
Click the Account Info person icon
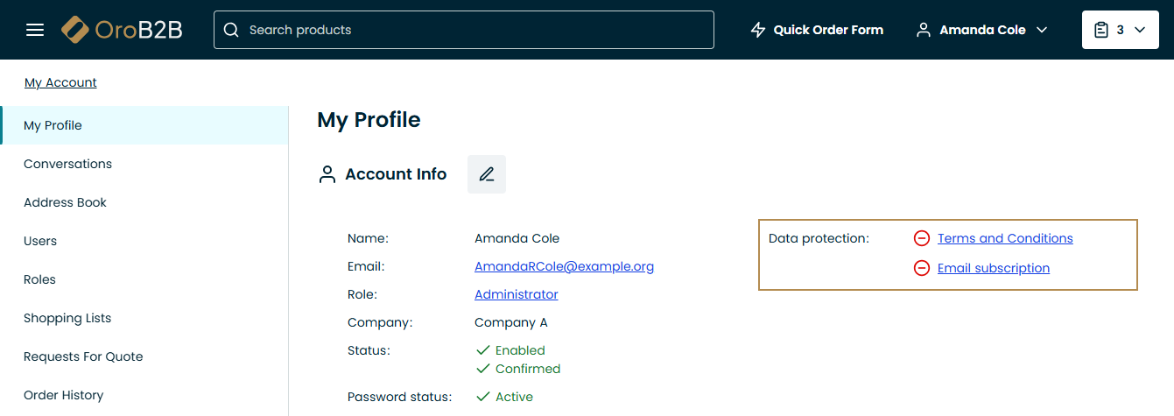point(327,174)
